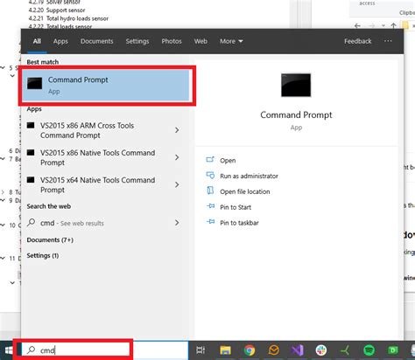Open the Windows Start menu

point(9,350)
